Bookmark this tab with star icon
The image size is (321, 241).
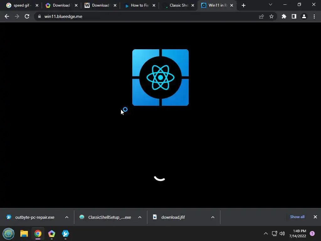coord(271,16)
